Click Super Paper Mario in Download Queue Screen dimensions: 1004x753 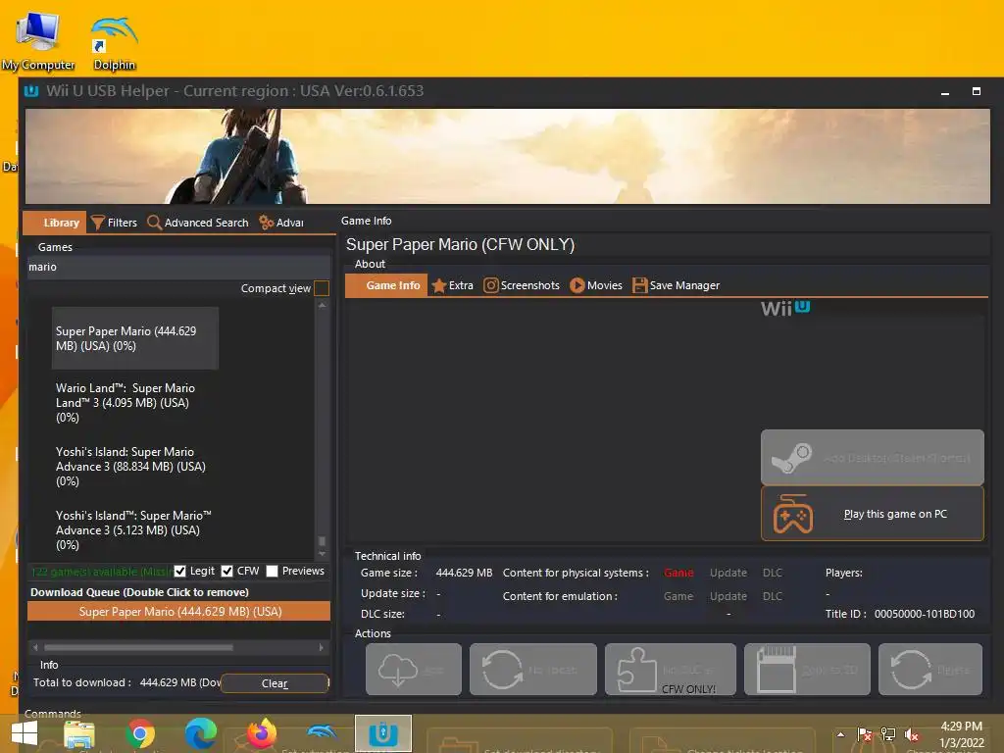[x=178, y=612]
